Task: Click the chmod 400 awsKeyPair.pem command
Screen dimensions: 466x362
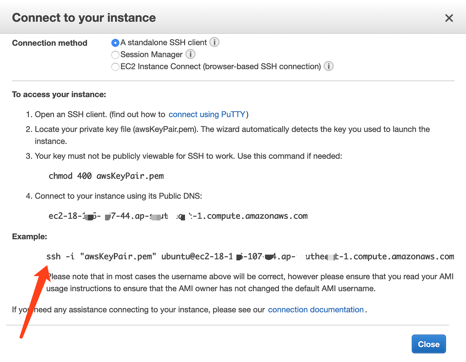Action: (106, 176)
